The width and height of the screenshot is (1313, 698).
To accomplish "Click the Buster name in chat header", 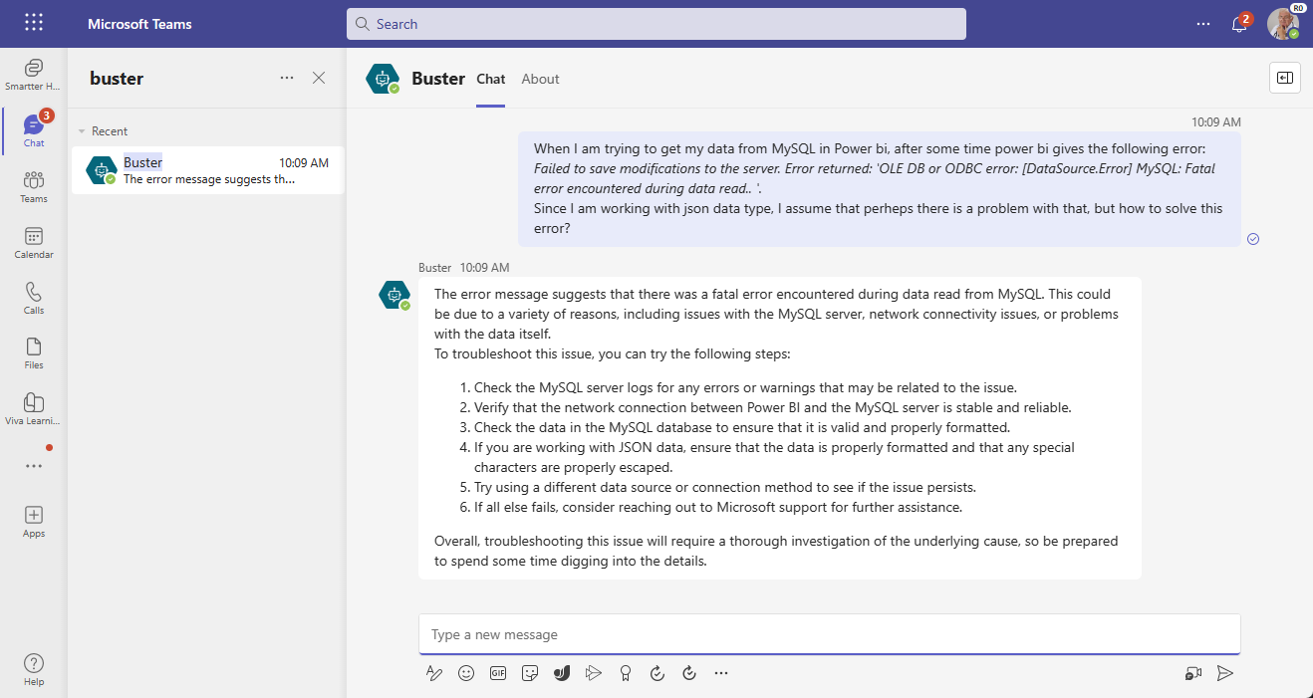I will (x=438, y=79).
